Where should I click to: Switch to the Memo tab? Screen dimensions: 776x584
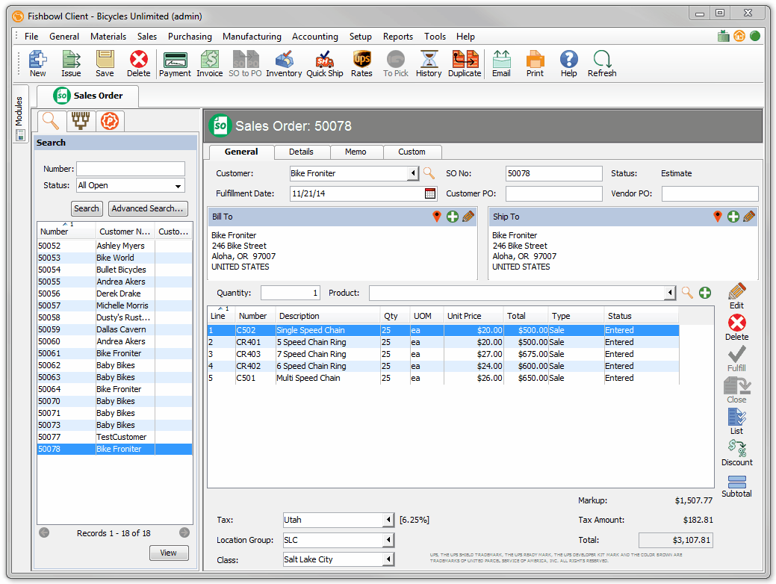[356, 152]
